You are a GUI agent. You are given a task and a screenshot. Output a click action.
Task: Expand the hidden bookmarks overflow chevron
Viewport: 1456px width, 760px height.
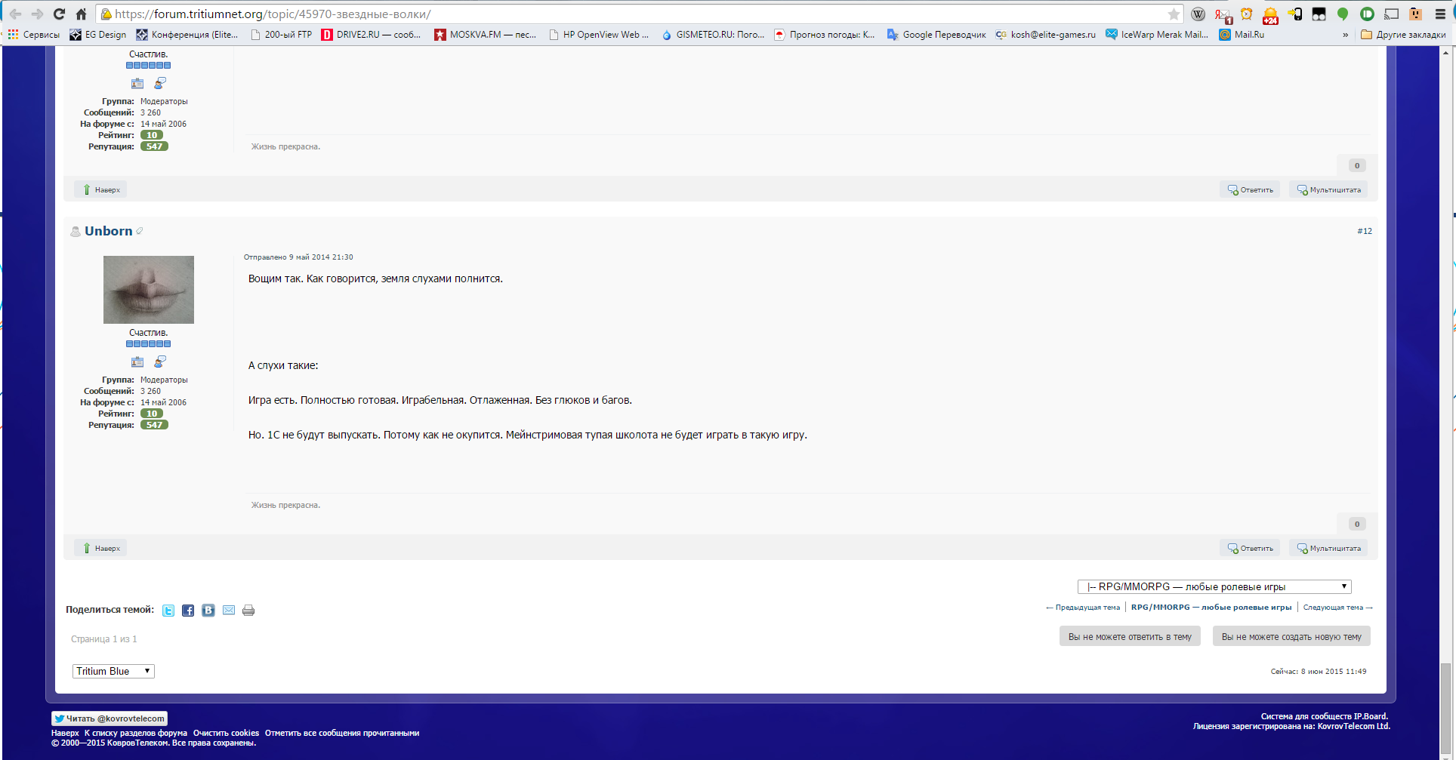(1345, 35)
